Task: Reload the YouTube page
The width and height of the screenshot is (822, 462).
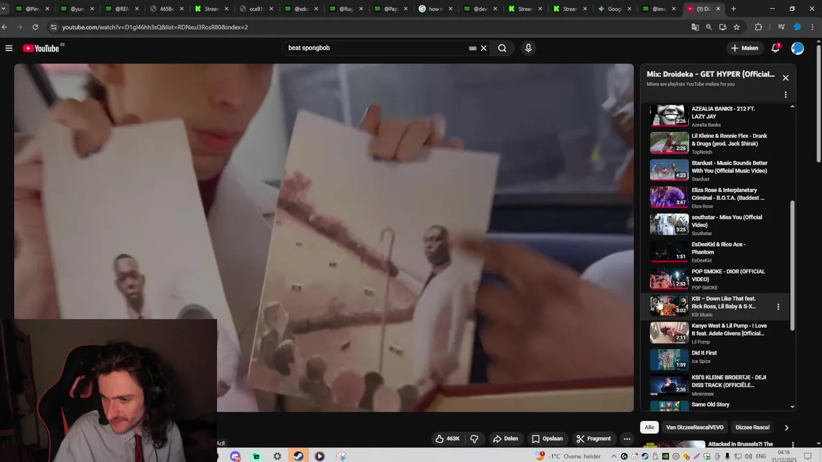Action: [x=35, y=27]
